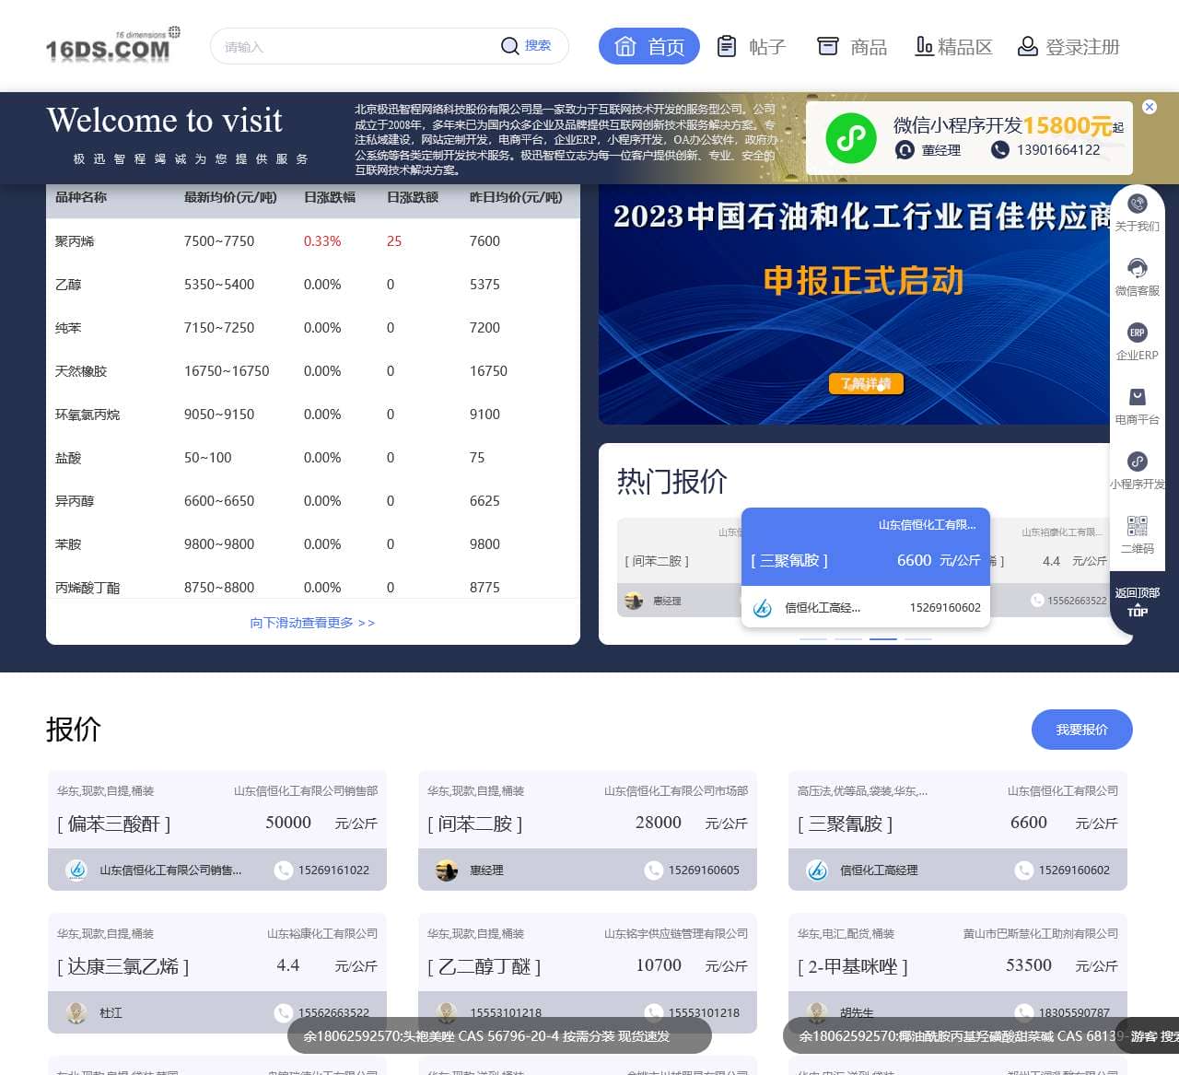Click 最新均价(元/吨) column header
This screenshot has width=1179, height=1075.
point(230,197)
